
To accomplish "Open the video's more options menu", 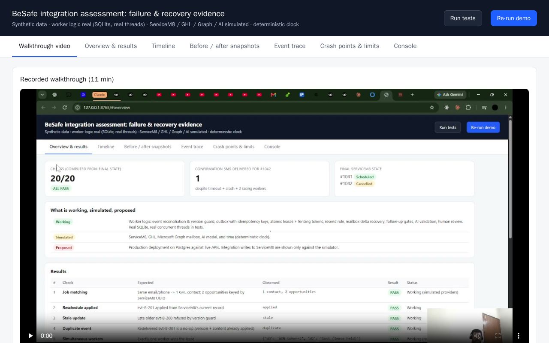I will pyautogui.click(x=519, y=336).
